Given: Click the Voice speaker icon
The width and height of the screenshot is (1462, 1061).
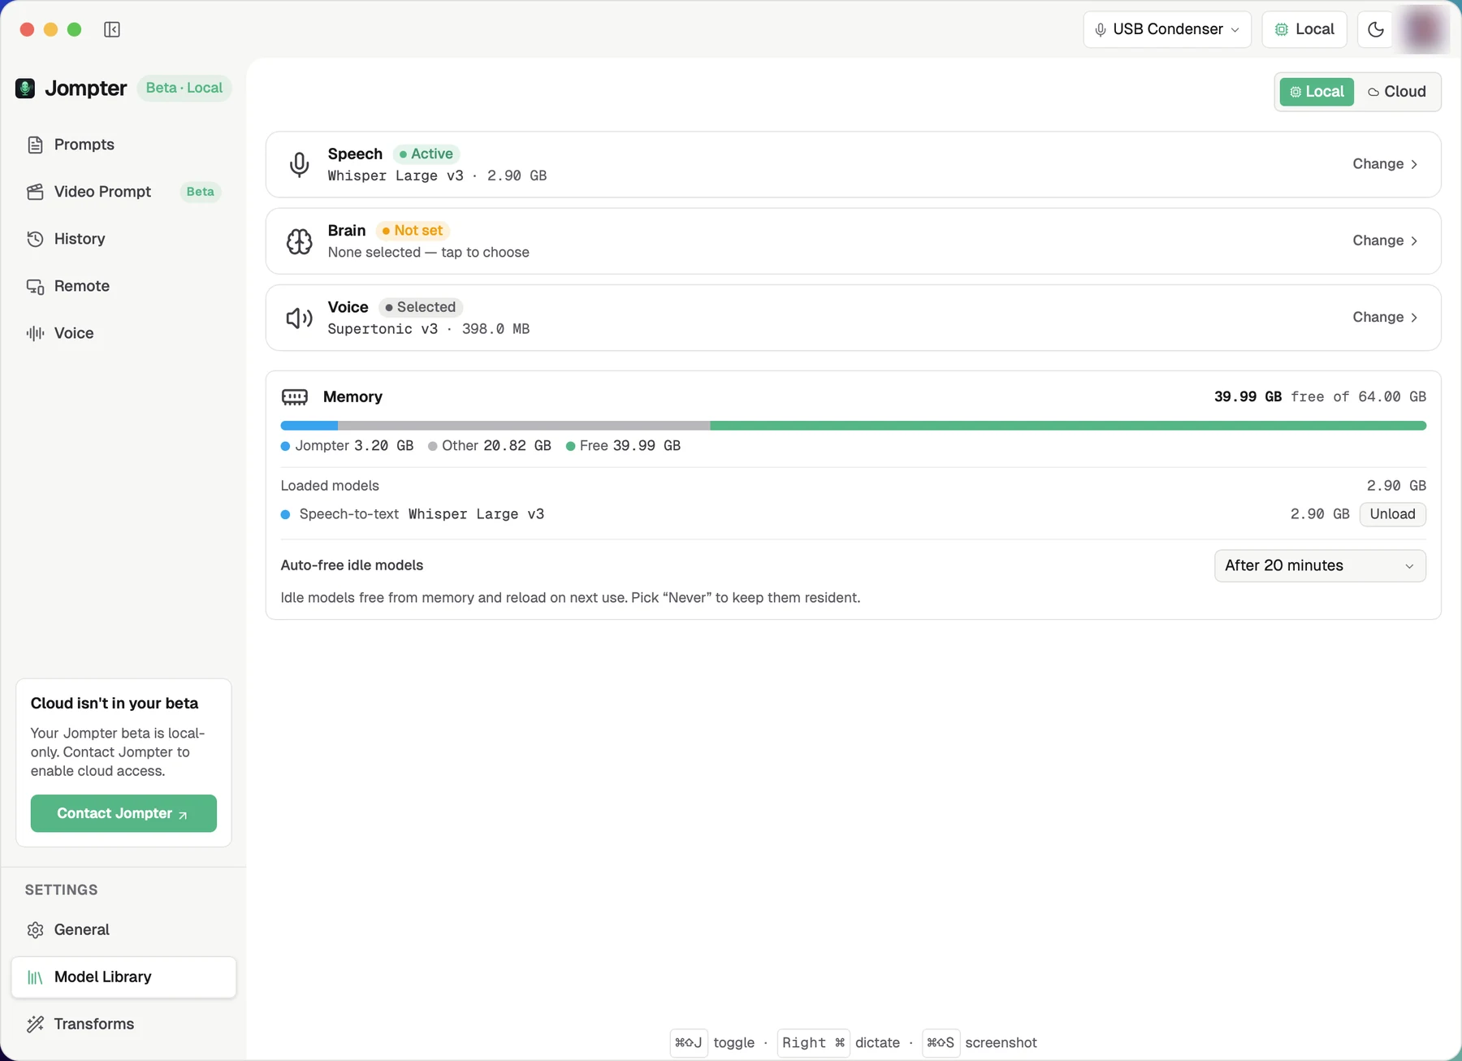Looking at the screenshot, I should pos(299,318).
